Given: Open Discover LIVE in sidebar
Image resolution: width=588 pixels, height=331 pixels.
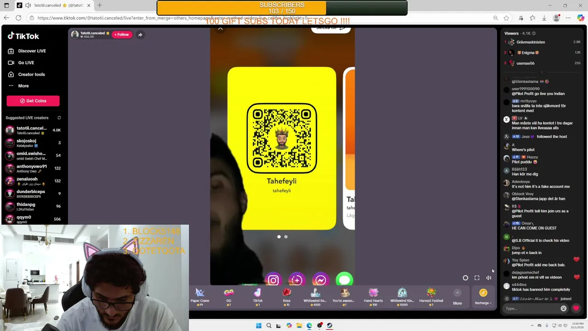Looking at the screenshot, I should tap(27, 51).
